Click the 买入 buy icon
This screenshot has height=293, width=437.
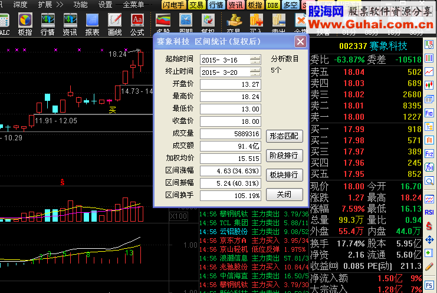click(256, 23)
